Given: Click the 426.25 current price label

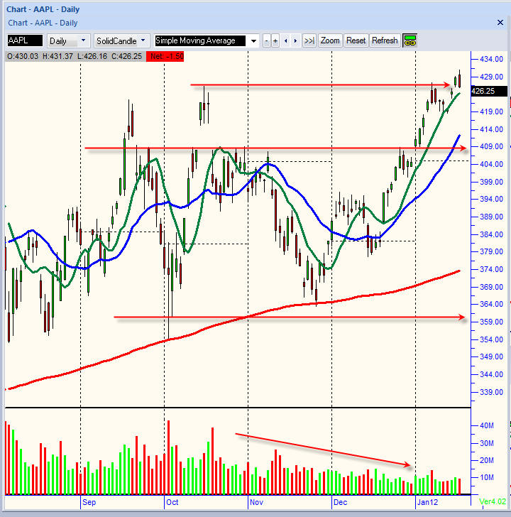Looking at the screenshot, I should point(489,91).
